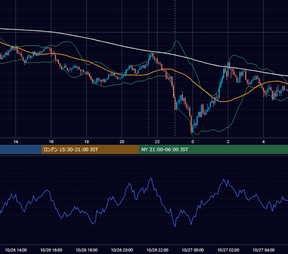Click the '10/27 00:00' date label
This screenshot has height=254, width=288.
point(193,250)
